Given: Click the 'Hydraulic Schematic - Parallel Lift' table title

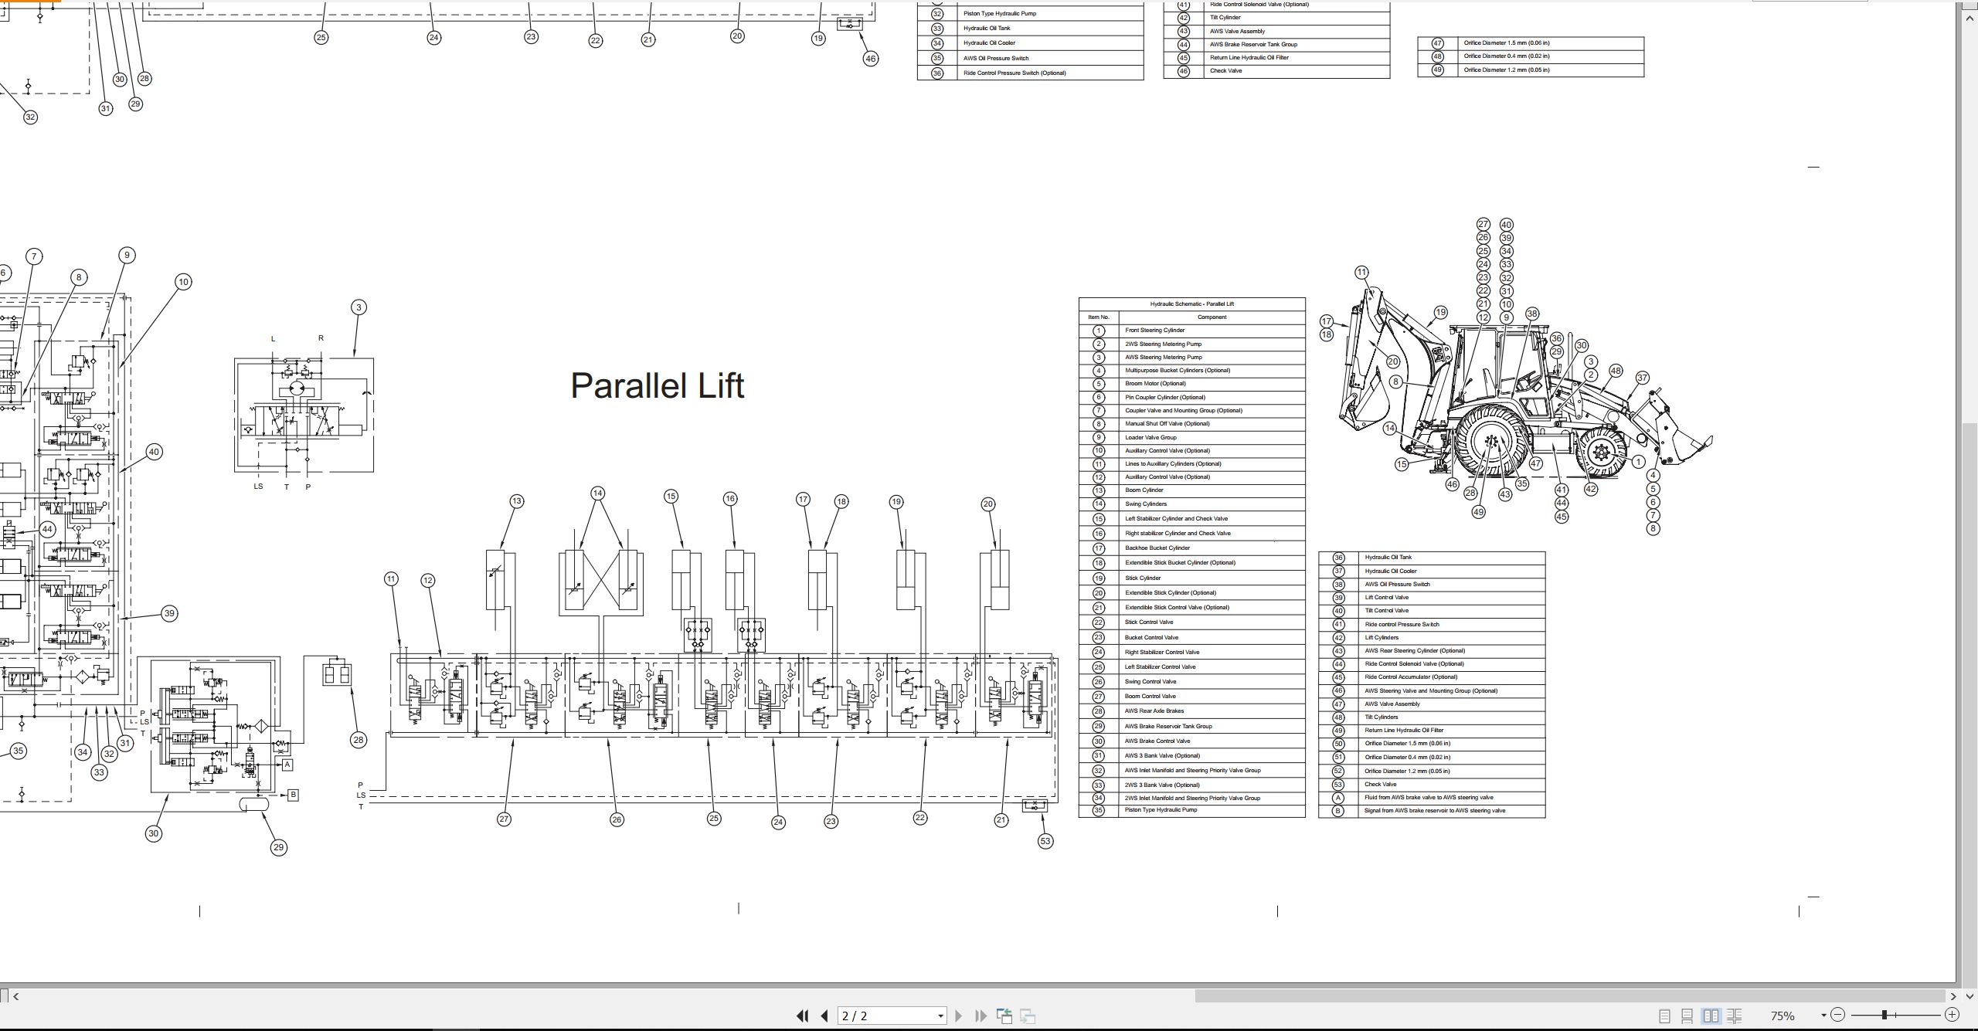Looking at the screenshot, I should 1191,304.
